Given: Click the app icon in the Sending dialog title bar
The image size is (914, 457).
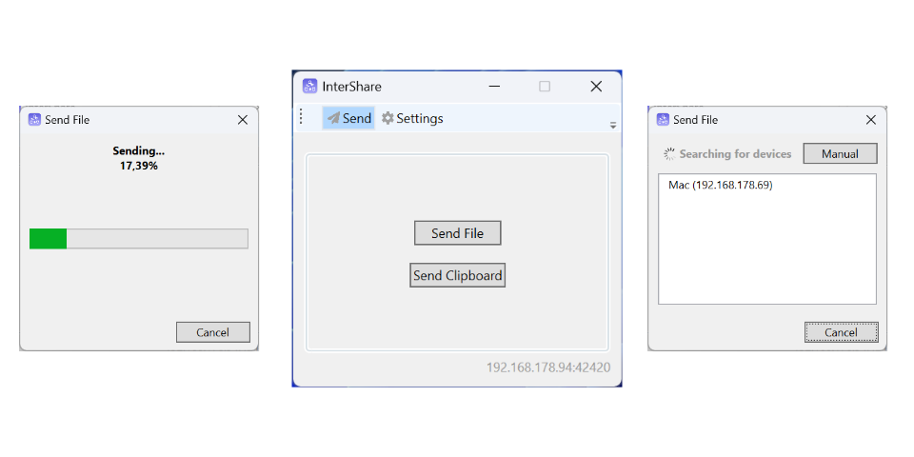Looking at the screenshot, I should (x=34, y=120).
